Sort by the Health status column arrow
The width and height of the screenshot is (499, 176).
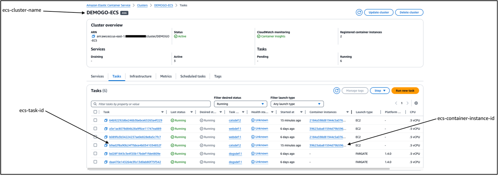272,112
